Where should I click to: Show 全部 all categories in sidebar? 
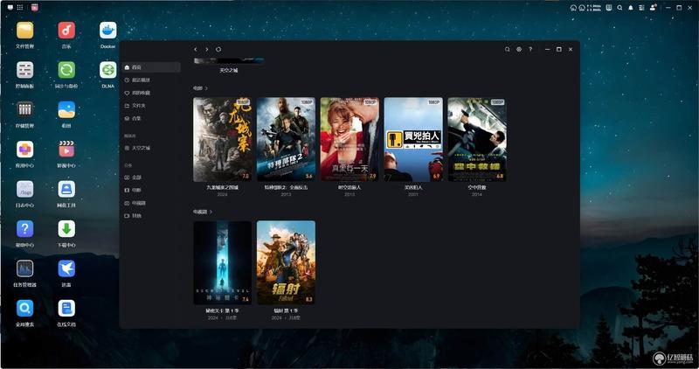coord(151,178)
